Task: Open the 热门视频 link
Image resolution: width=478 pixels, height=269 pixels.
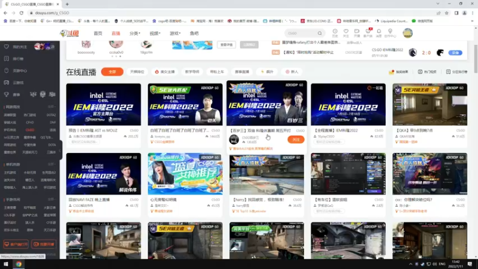Action: 427,72
